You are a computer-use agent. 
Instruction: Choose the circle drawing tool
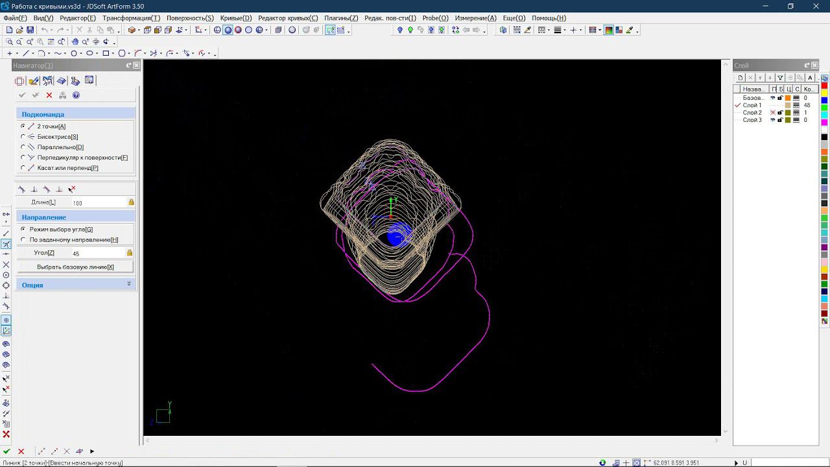click(74, 53)
